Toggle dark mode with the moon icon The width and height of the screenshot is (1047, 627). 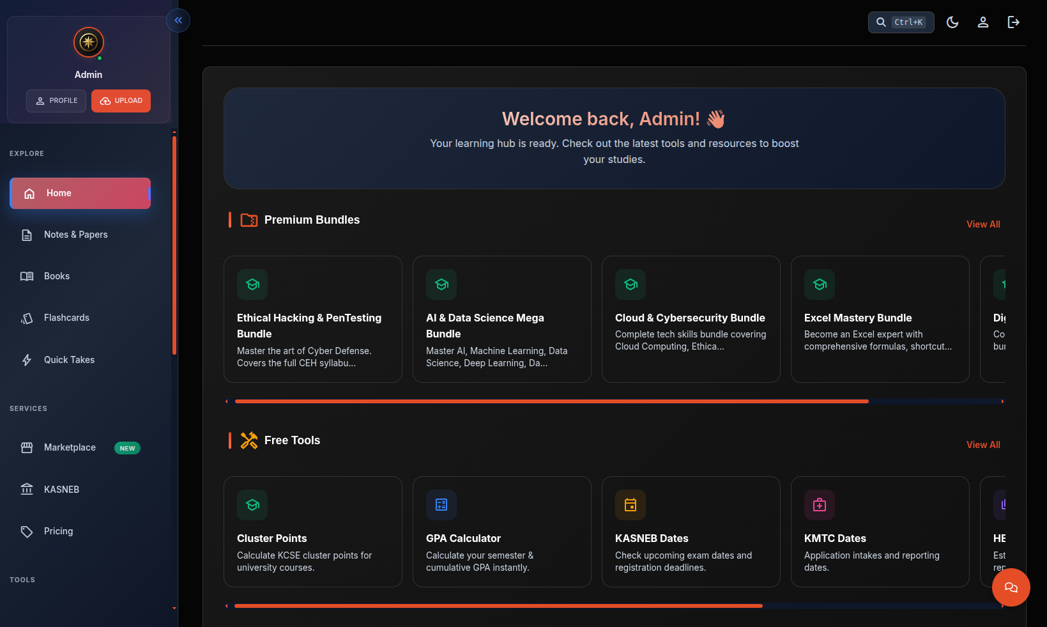tap(952, 22)
